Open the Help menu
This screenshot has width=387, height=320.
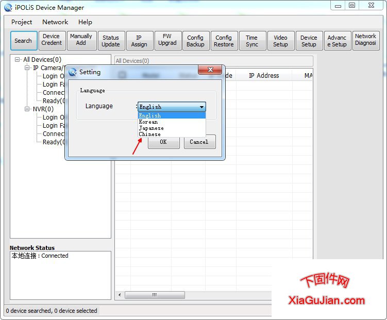[x=85, y=22]
